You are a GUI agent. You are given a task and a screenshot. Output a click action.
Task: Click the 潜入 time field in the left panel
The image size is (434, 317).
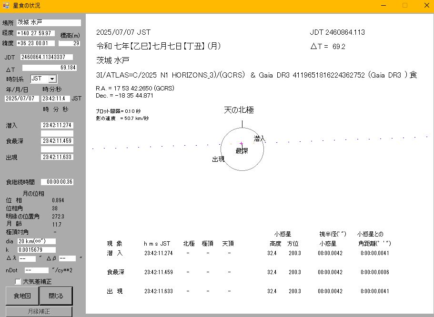tap(57, 125)
